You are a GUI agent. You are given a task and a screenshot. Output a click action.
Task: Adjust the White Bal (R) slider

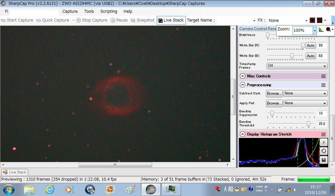(303, 45)
